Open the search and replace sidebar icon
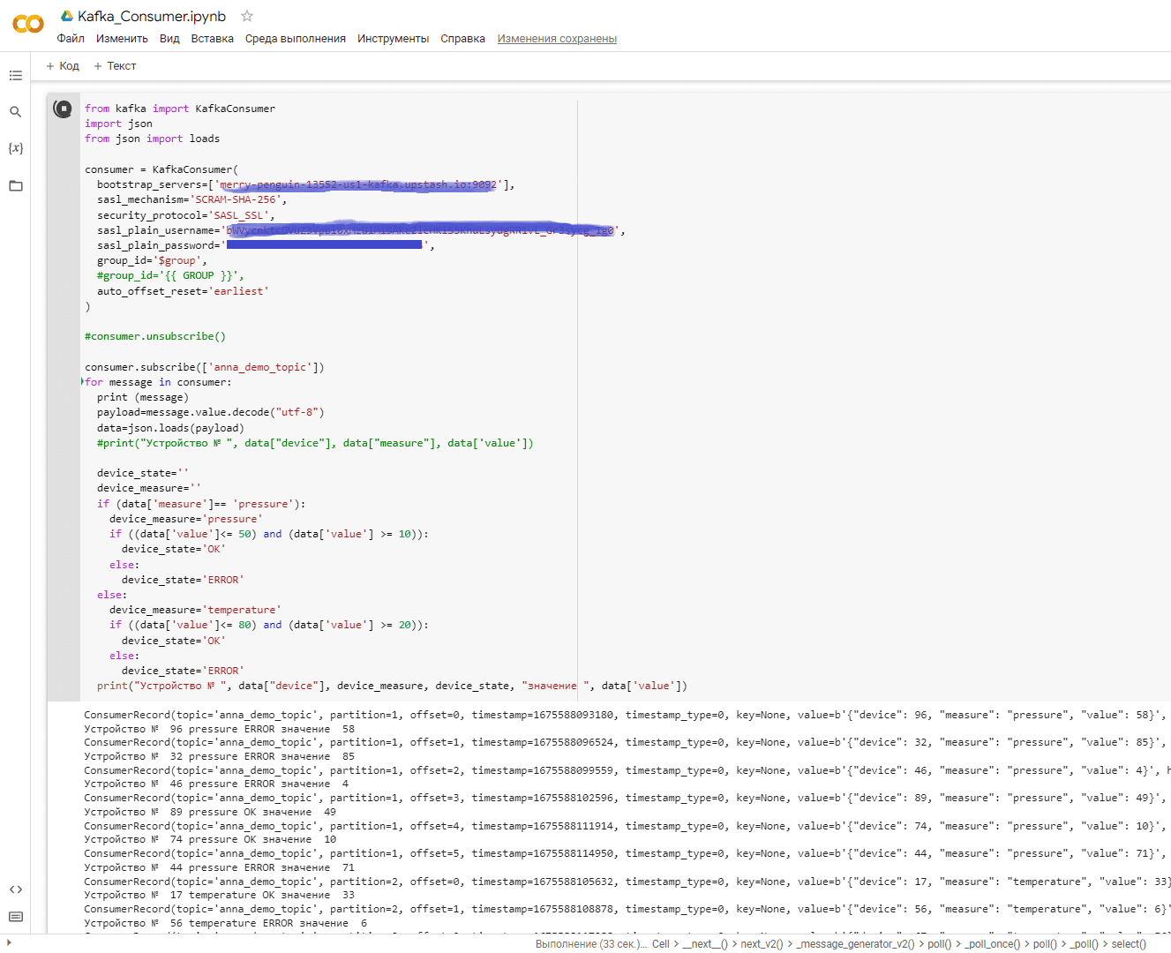Viewport: 1171px width, 953px height. pos(15,112)
